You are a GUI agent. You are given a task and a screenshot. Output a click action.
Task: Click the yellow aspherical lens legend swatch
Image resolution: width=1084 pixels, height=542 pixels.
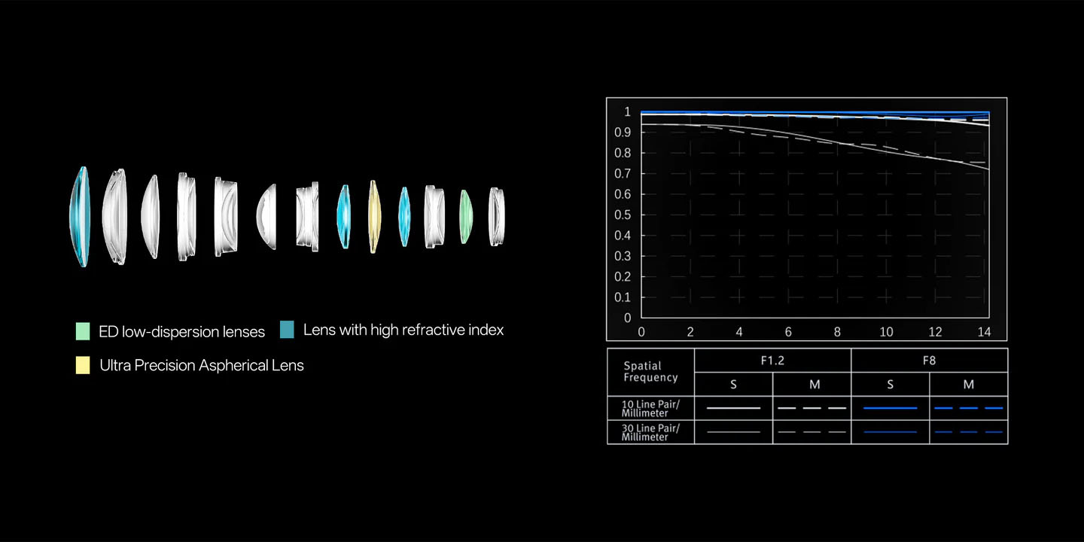(83, 366)
